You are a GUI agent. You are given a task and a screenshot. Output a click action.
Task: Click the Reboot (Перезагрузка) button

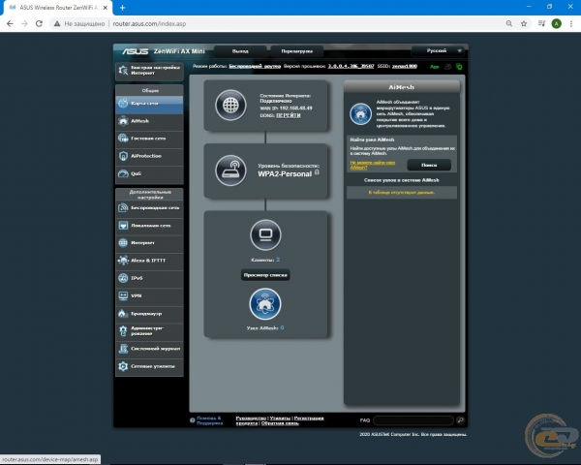point(296,51)
